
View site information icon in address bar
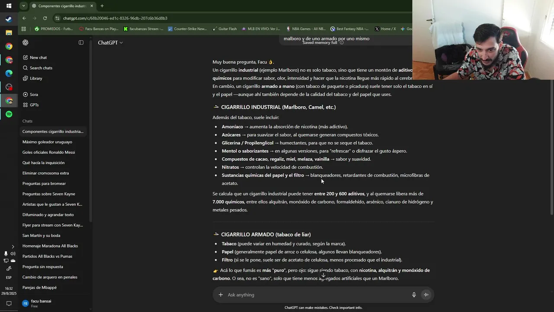click(57, 18)
